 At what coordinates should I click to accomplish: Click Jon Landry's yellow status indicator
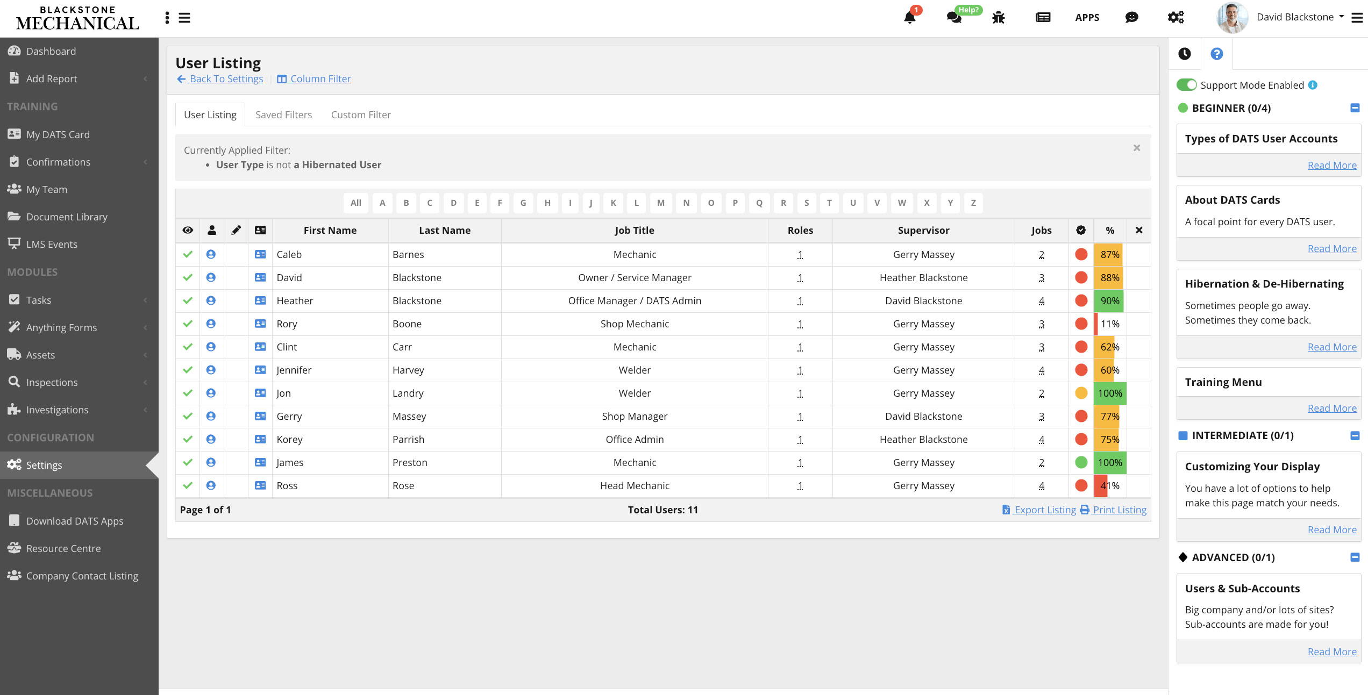click(x=1081, y=393)
